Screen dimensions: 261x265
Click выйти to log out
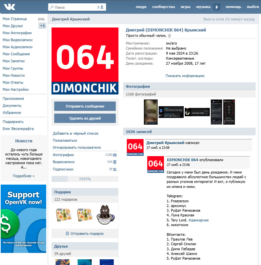(x=253, y=7)
